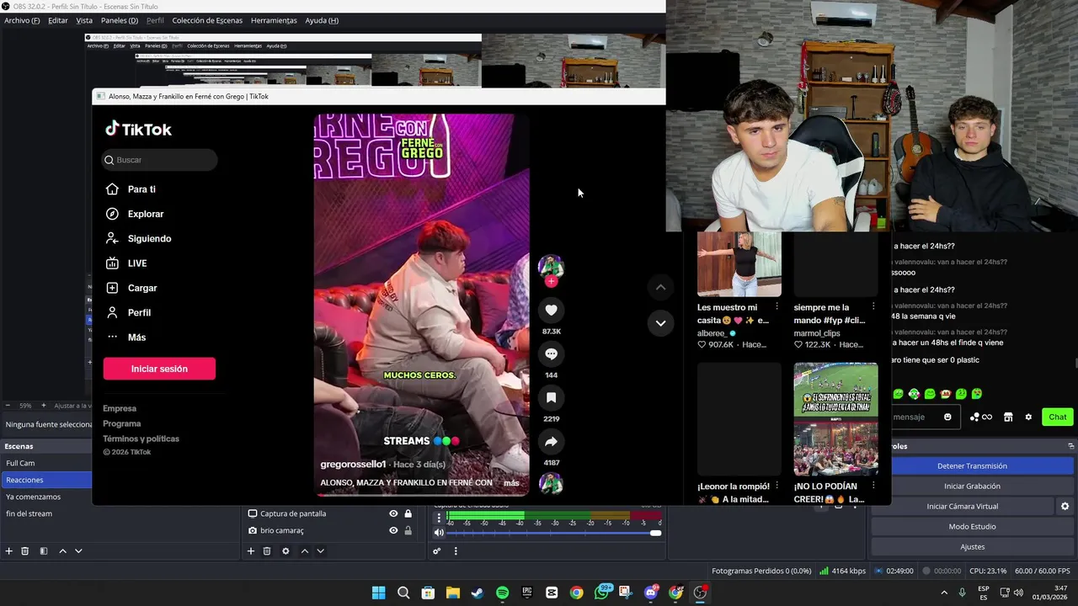Expand the Más item in TikTok sidebar
This screenshot has height=606, width=1078.
click(x=136, y=338)
